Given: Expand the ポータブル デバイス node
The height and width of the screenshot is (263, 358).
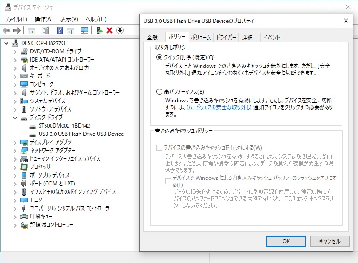Looking at the screenshot, I should click(15, 175).
